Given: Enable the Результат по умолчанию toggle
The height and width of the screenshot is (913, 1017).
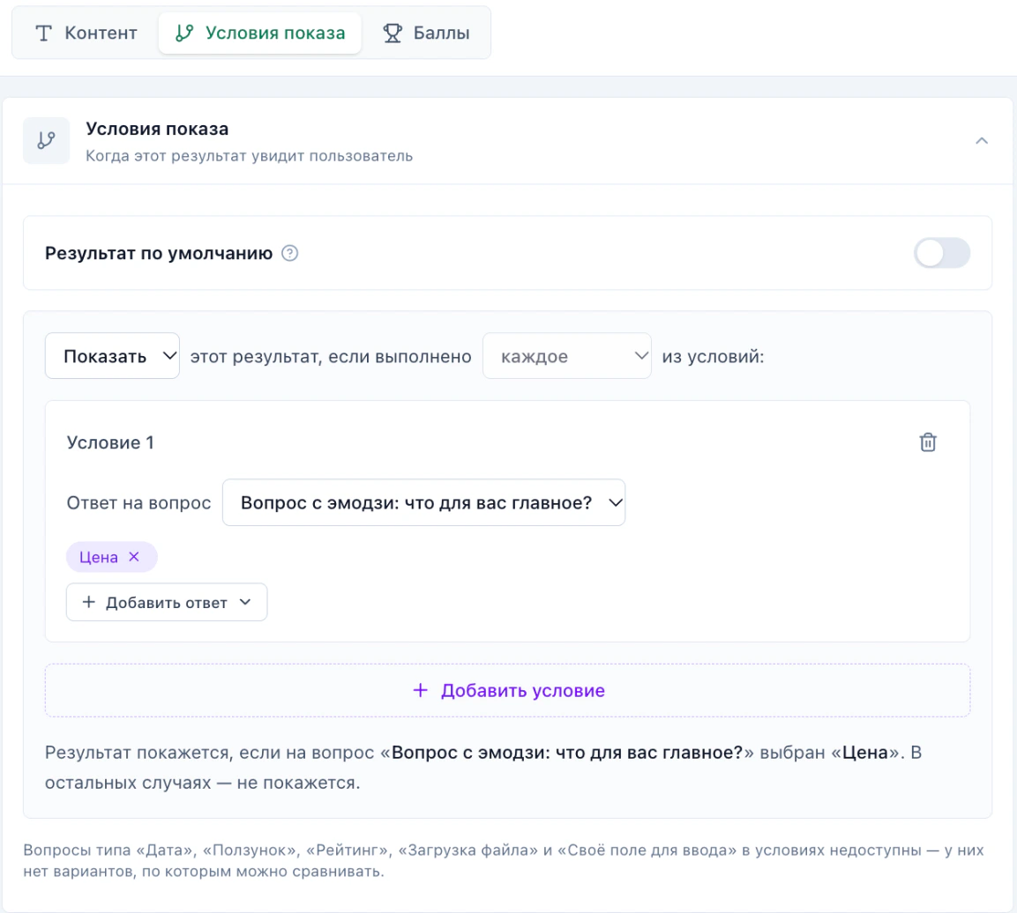Looking at the screenshot, I should [942, 253].
